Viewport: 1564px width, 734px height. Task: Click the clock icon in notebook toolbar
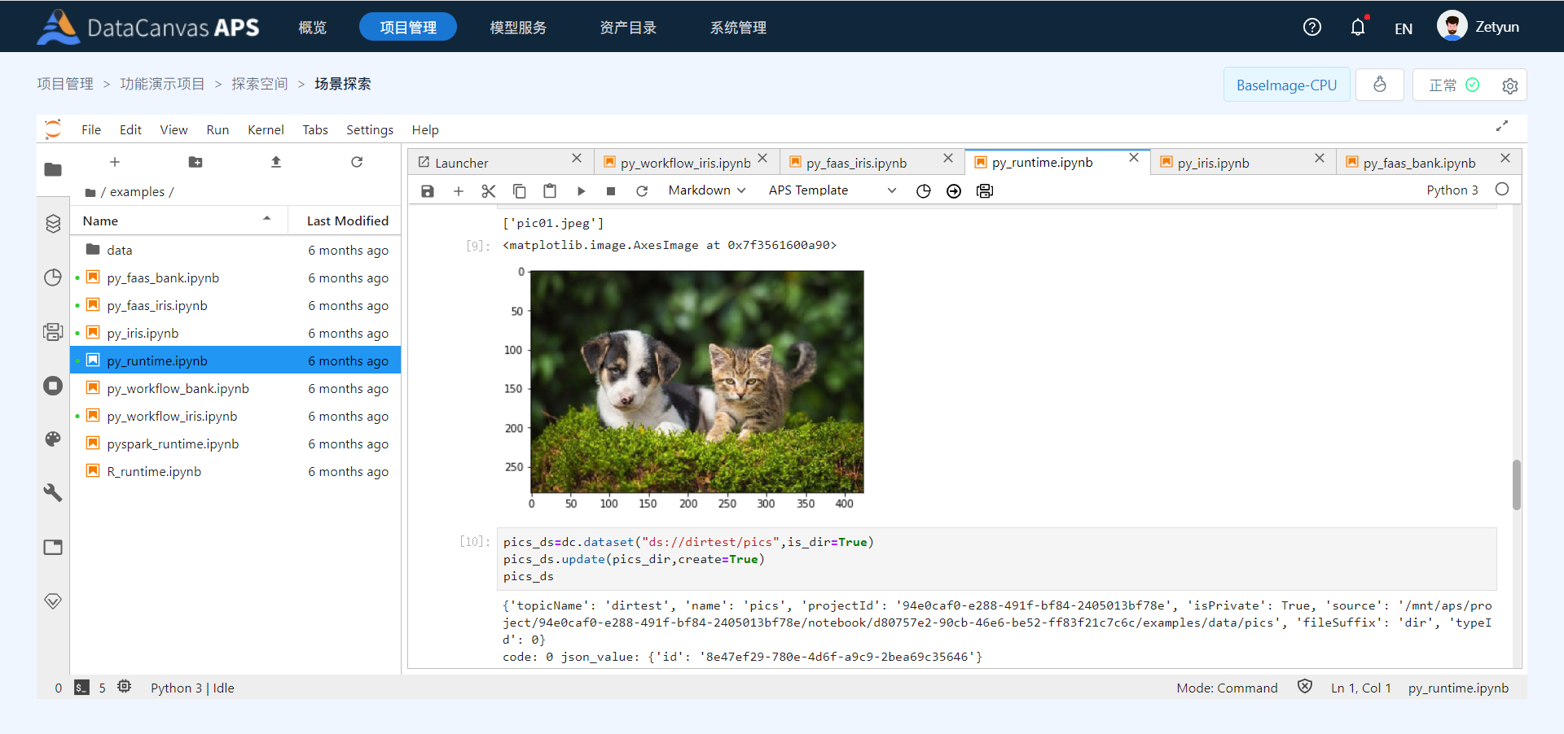tap(923, 190)
